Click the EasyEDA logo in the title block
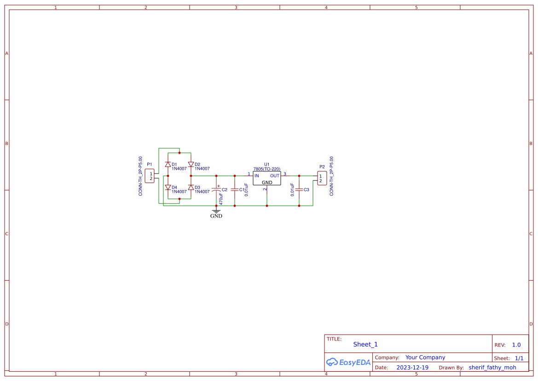The width and height of the screenshot is (538, 381). pos(348,362)
